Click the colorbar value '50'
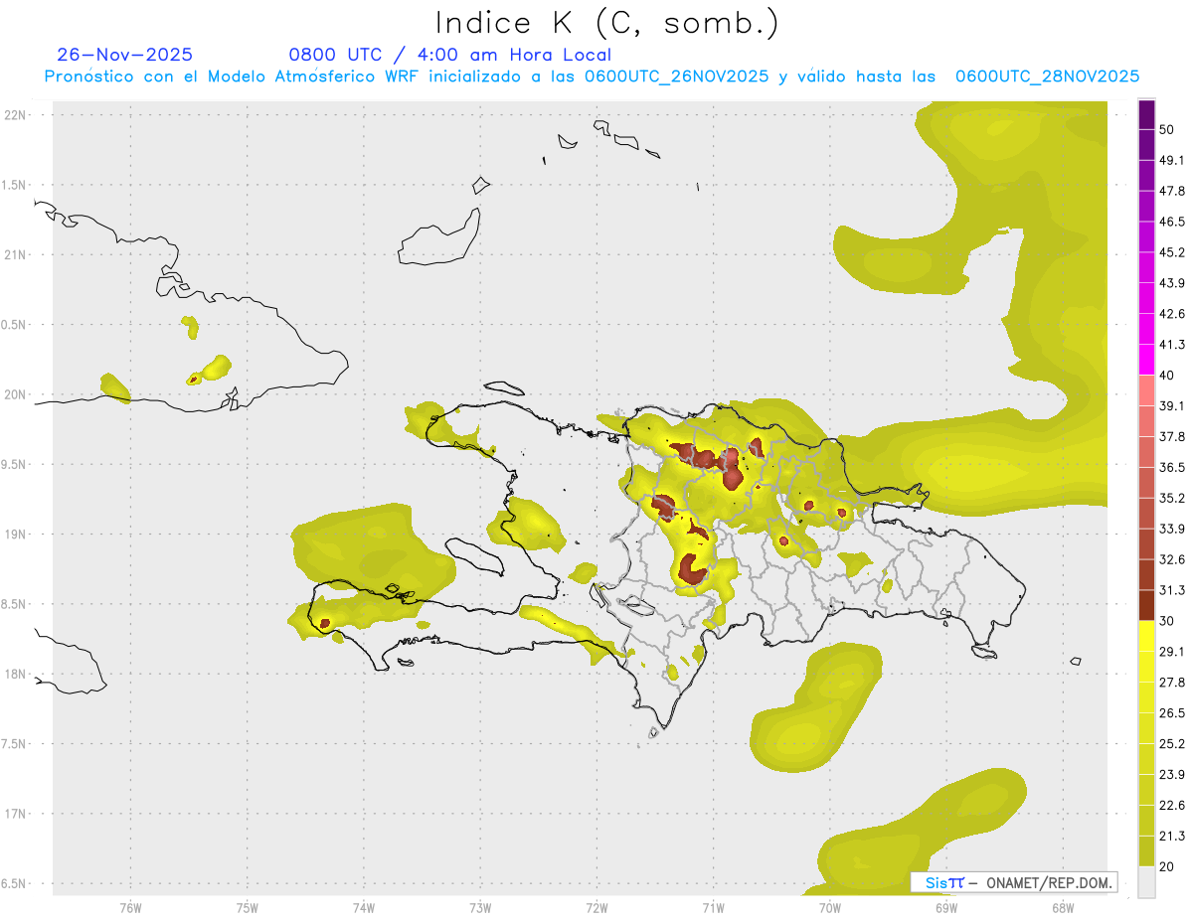Screen dimensions: 1193x921 (x=1167, y=129)
